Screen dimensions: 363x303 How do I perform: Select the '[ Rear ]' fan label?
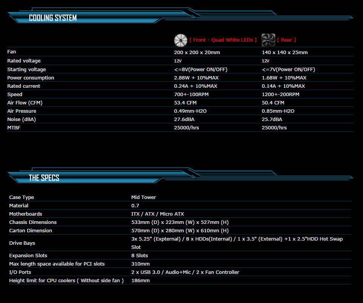[286, 40]
